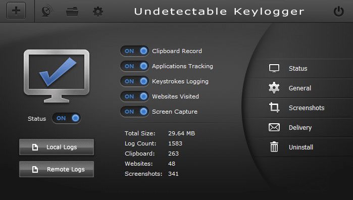Disable the Screen Capture toggle

pyautogui.click(x=134, y=112)
